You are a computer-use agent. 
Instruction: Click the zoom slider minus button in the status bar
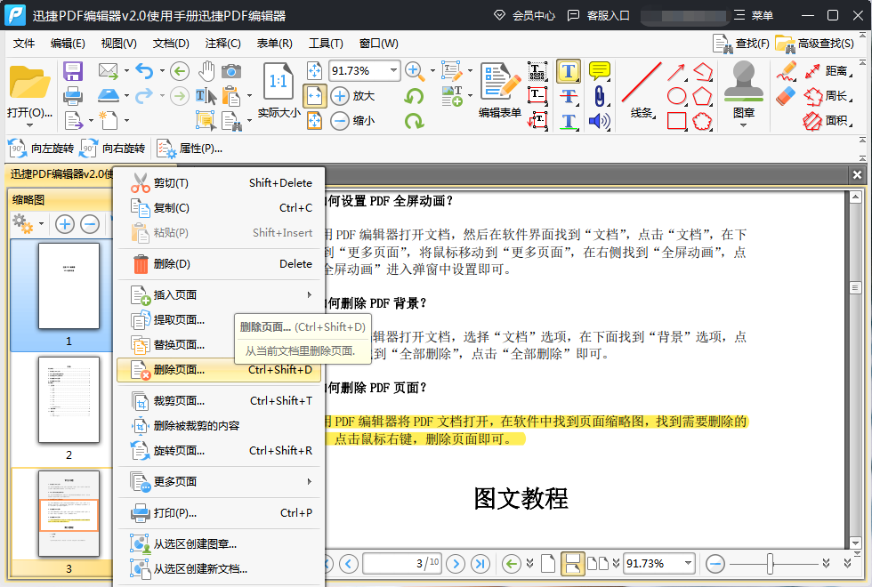[715, 564]
